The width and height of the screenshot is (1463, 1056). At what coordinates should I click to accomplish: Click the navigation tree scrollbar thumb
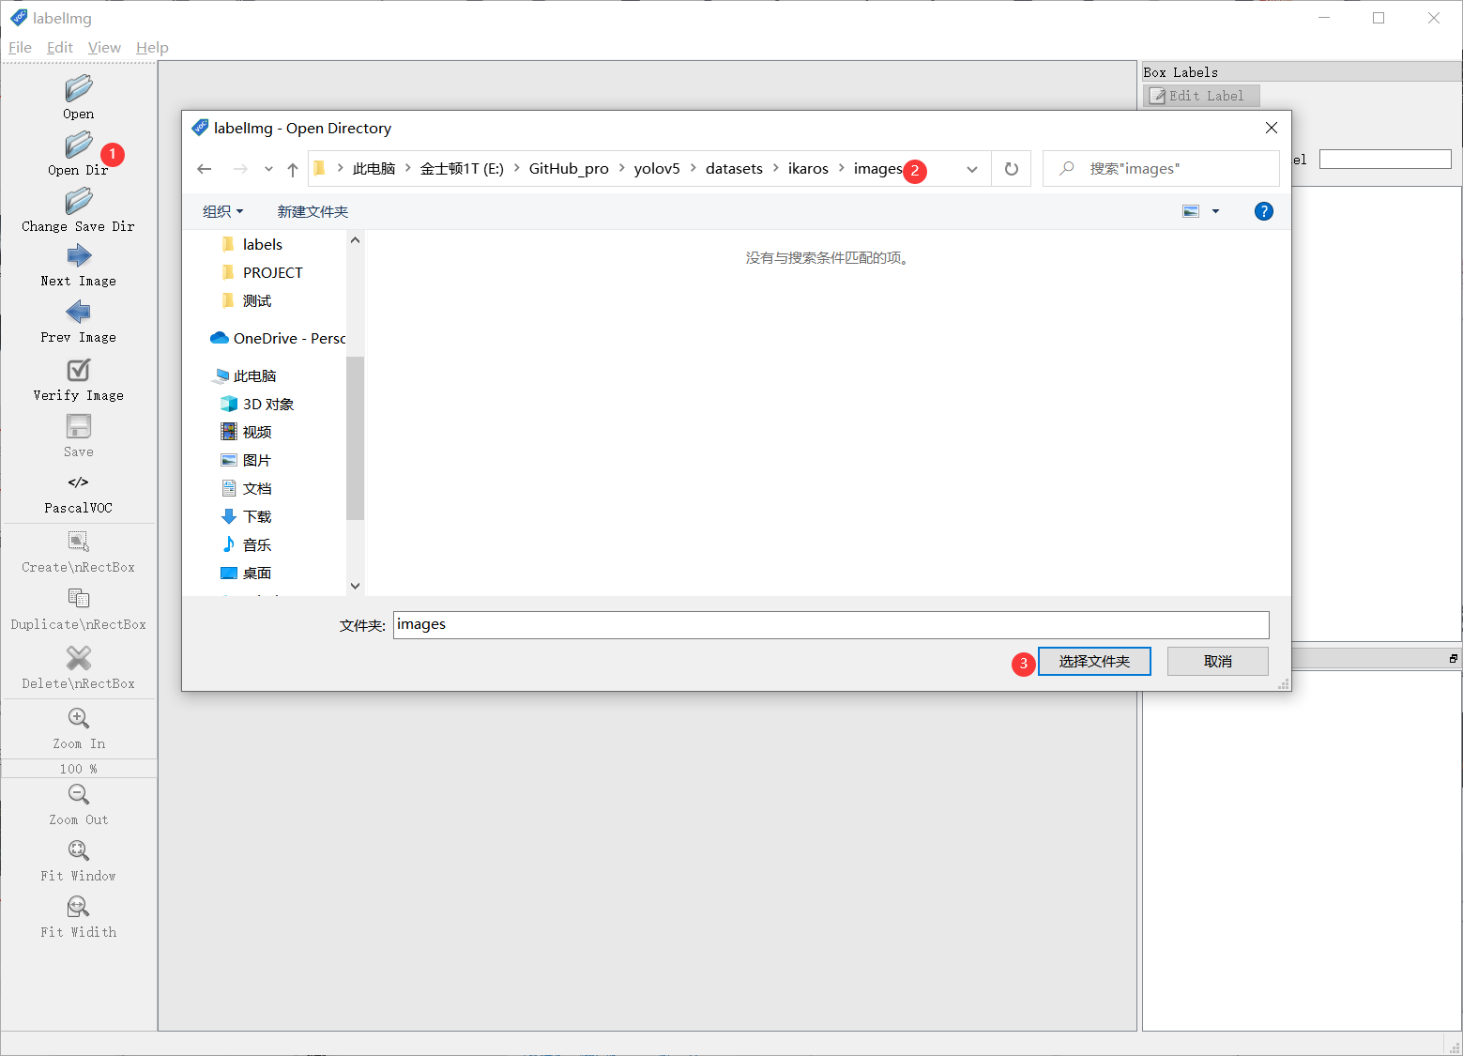click(355, 437)
